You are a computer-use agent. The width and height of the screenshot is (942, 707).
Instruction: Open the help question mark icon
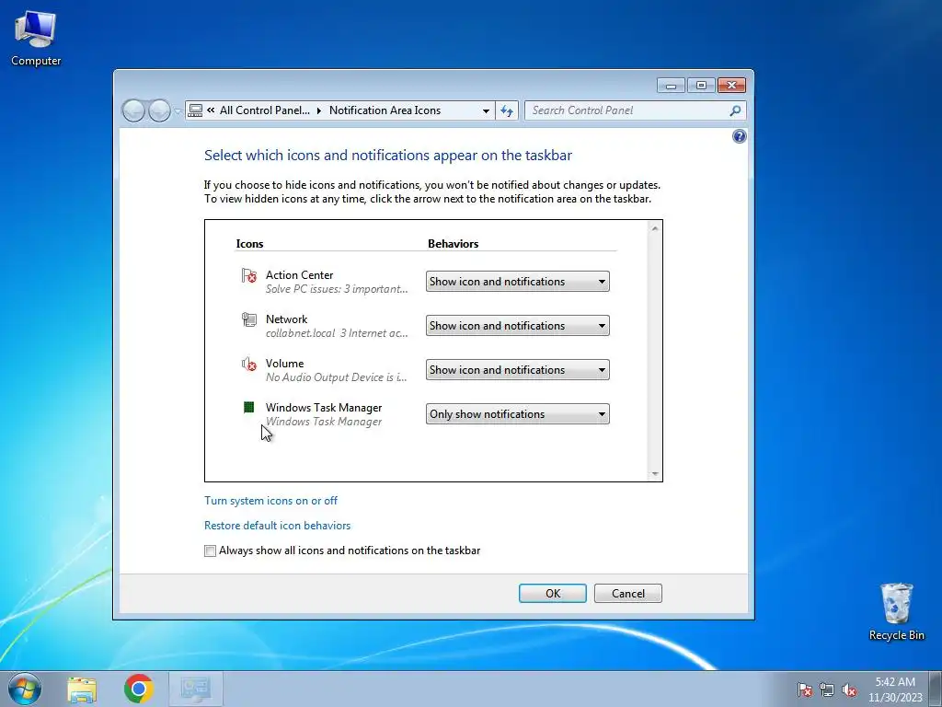pyautogui.click(x=739, y=136)
